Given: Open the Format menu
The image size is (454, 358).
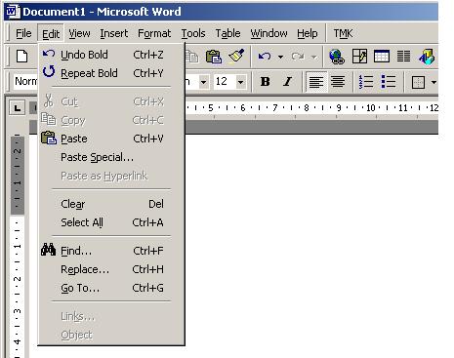Looking at the screenshot, I should pos(154,33).
